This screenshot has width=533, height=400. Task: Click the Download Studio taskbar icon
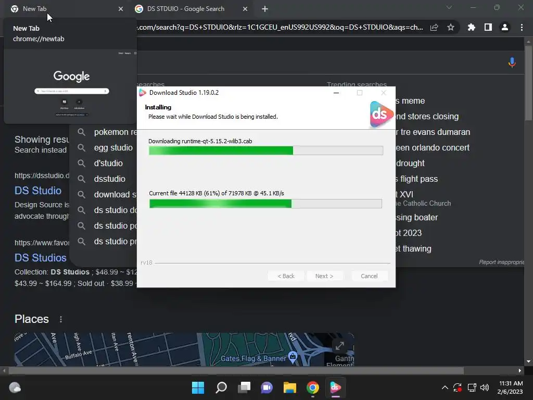[x=336, y=387]
